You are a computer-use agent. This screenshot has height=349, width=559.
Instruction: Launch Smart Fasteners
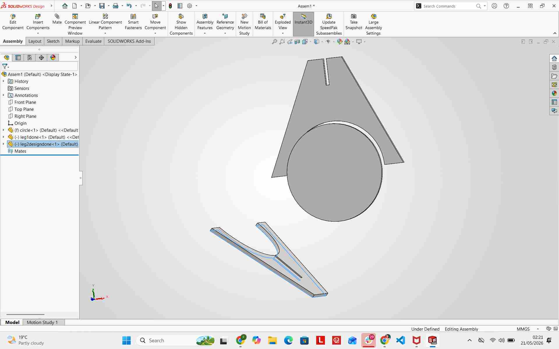133,22
